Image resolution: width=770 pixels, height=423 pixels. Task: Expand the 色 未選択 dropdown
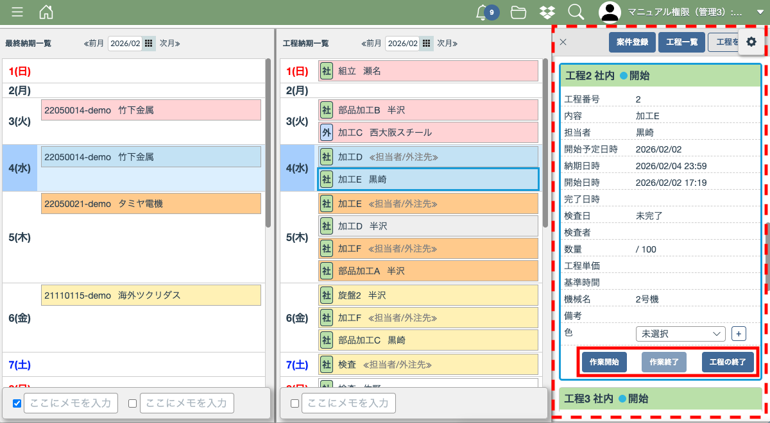point(680,334)
